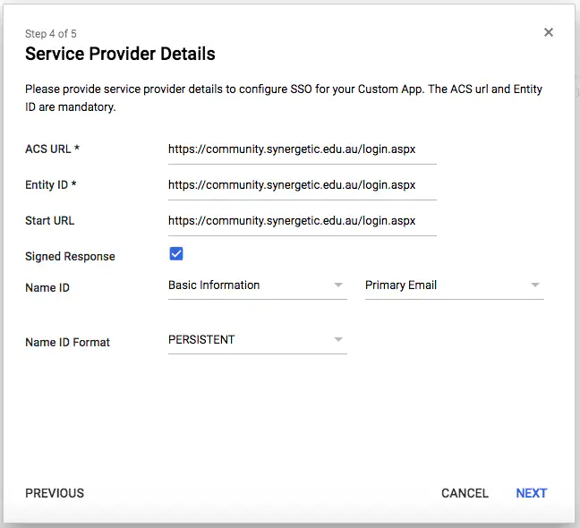Screen dimensions: 580x528
Task: Click the arrow next to PERSISTENT
Action: coord(338,340)
